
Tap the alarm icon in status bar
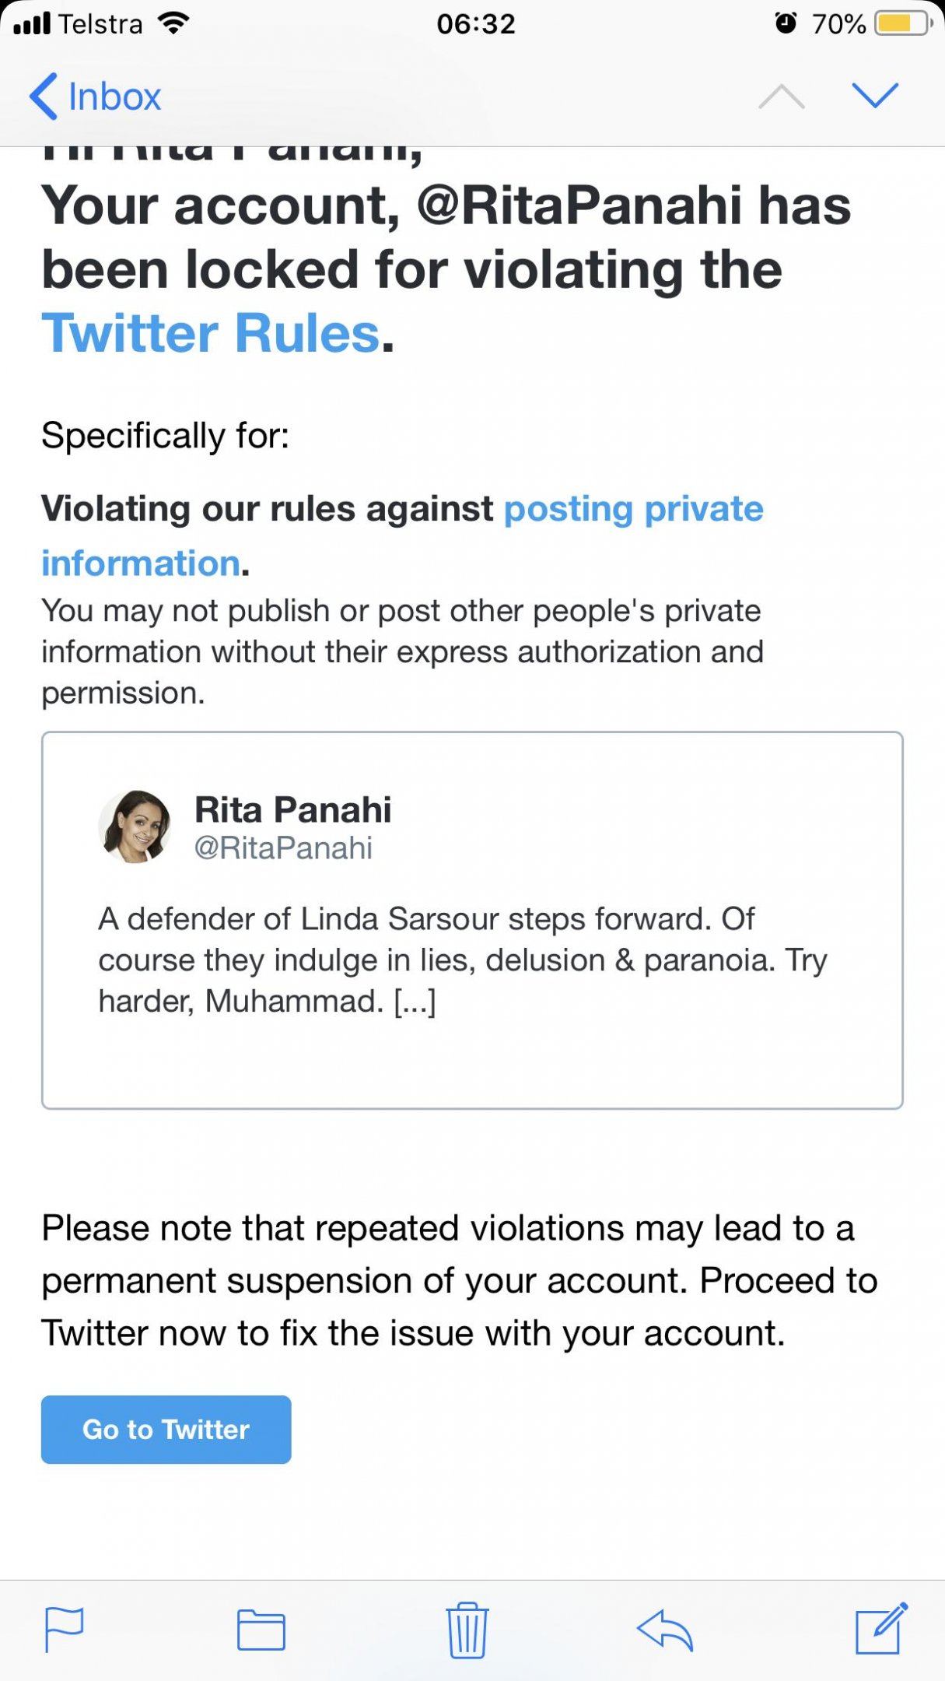coord(786,23)
